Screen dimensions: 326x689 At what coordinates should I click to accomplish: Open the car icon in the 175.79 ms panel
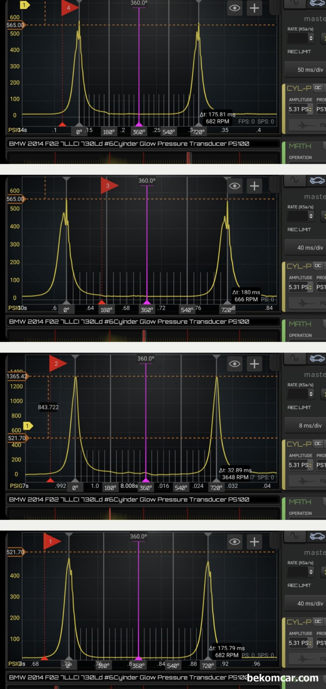point(317,536)
